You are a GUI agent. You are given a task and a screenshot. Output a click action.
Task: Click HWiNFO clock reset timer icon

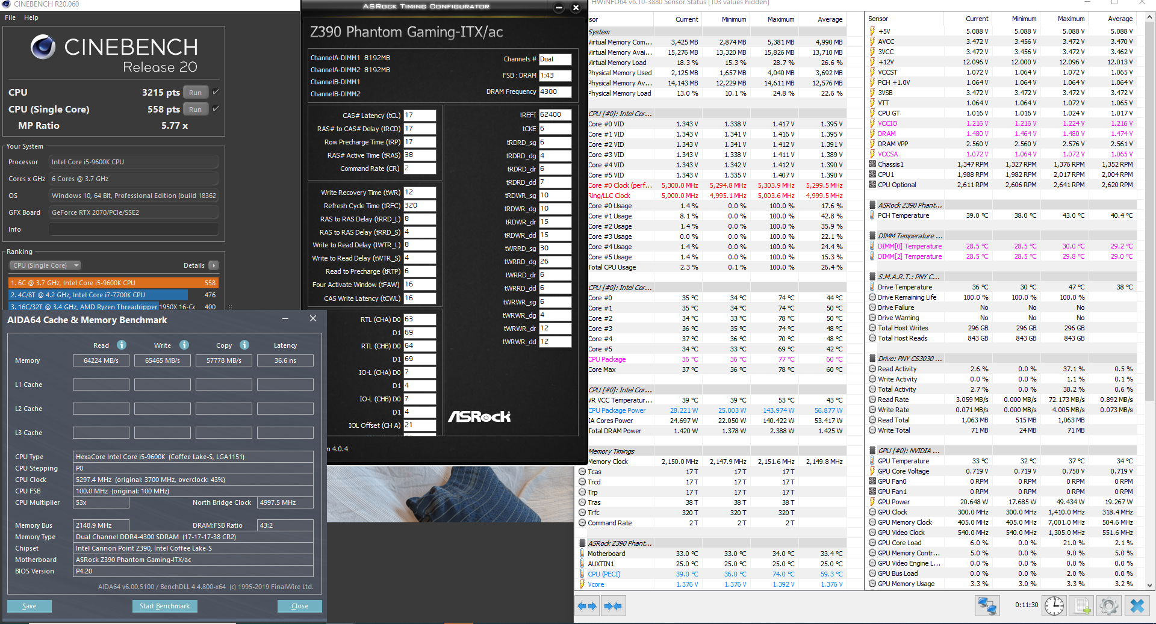click(x=1054, y=605)
